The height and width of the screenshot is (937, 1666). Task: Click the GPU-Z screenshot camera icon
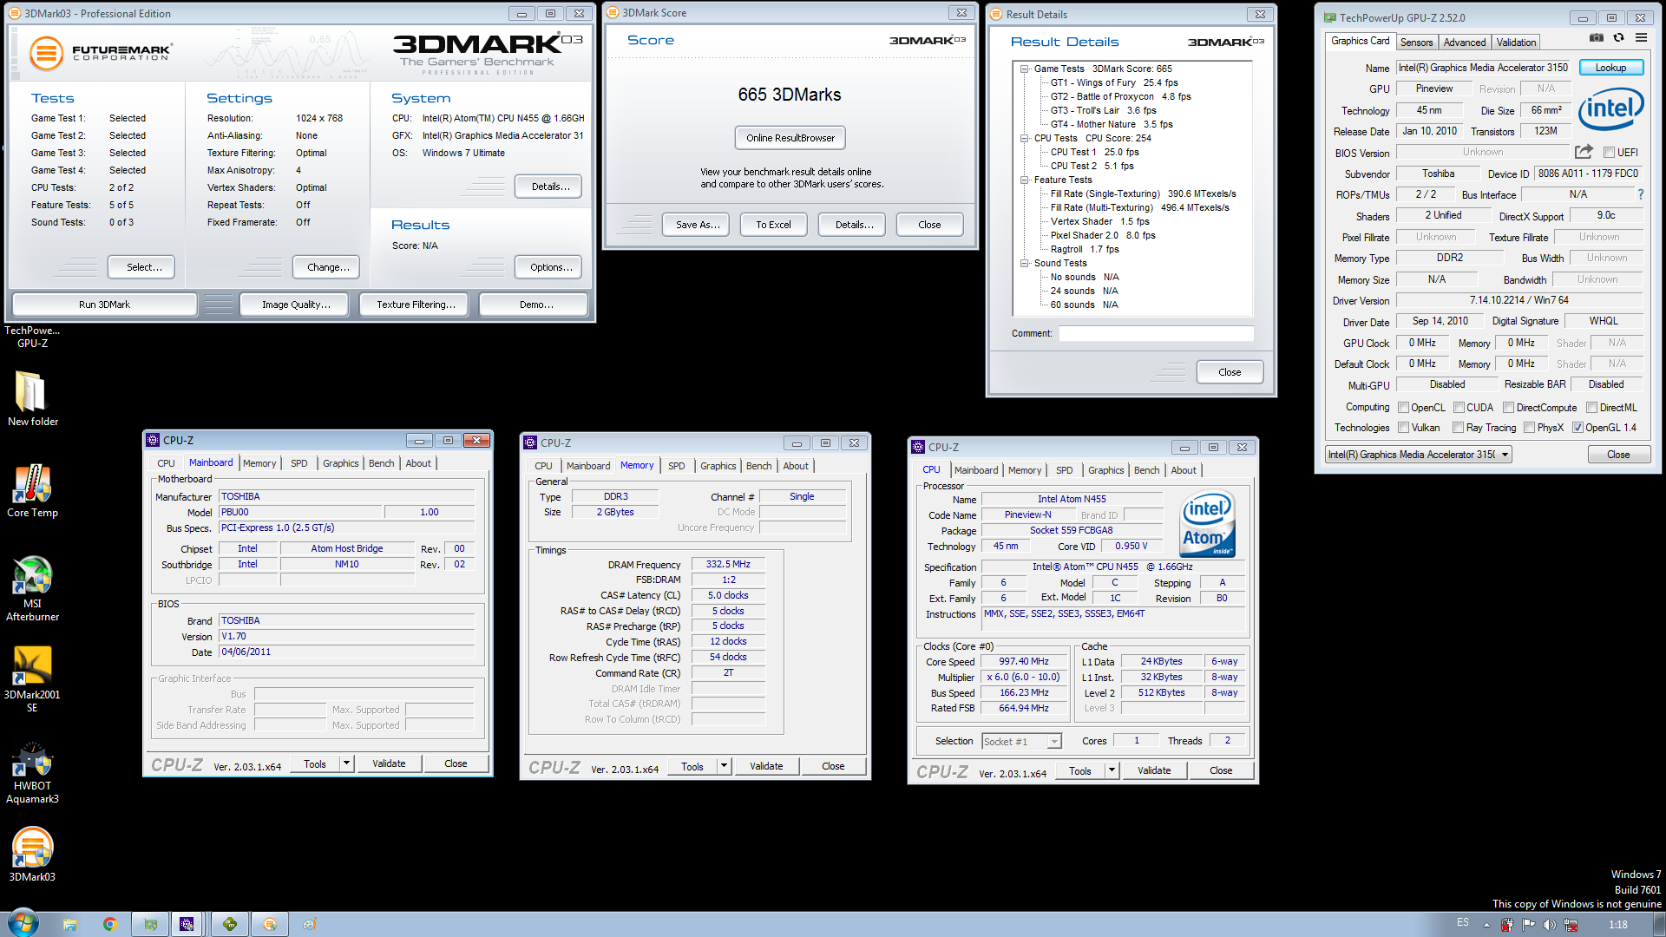1596,38
